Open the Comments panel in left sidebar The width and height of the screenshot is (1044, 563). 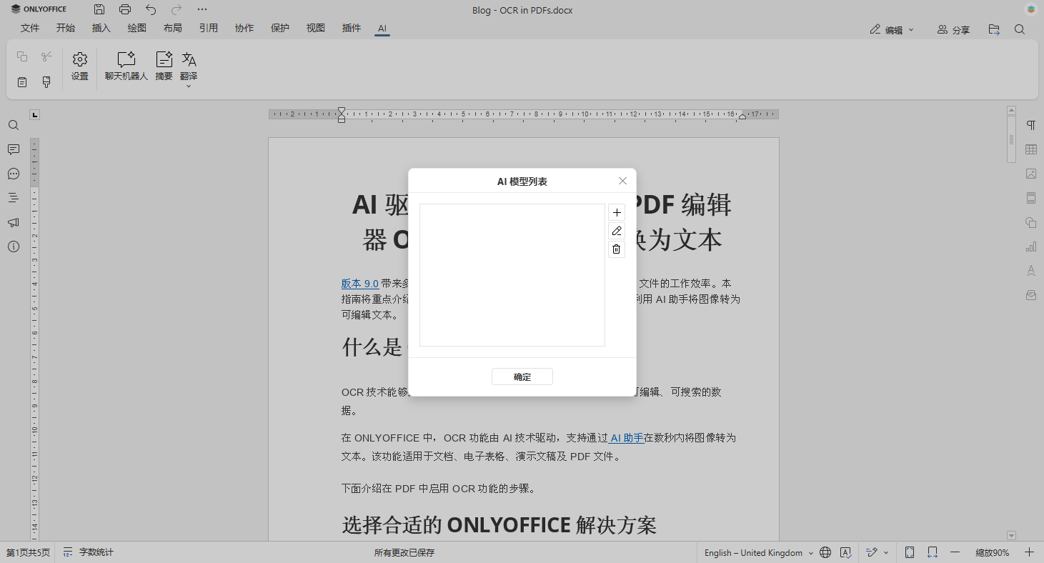pos(14,149)
